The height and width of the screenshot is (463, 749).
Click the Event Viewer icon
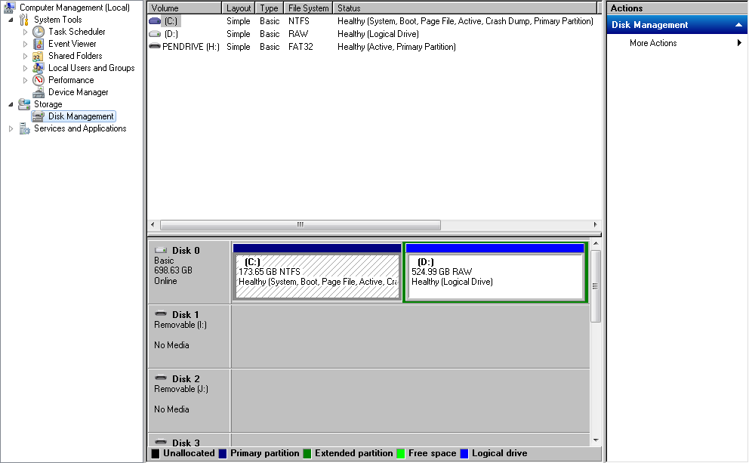[x=39, y=44]
